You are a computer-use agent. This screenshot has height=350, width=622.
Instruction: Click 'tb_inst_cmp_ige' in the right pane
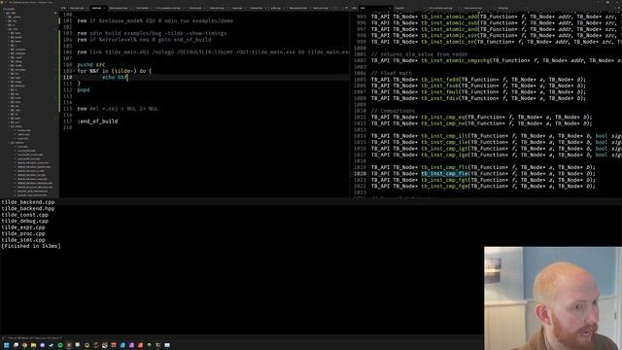click(x=444, y=155)
